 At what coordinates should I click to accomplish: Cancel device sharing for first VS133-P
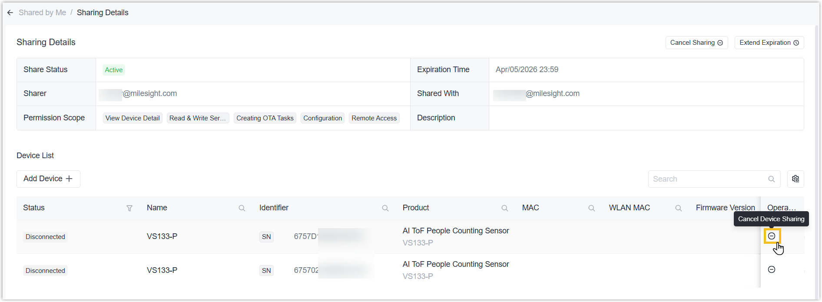coord(772,236)
